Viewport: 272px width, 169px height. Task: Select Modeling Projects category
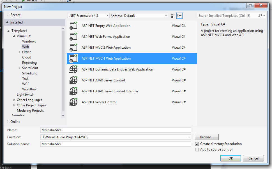pyautogui.click(x=30, y=111)
